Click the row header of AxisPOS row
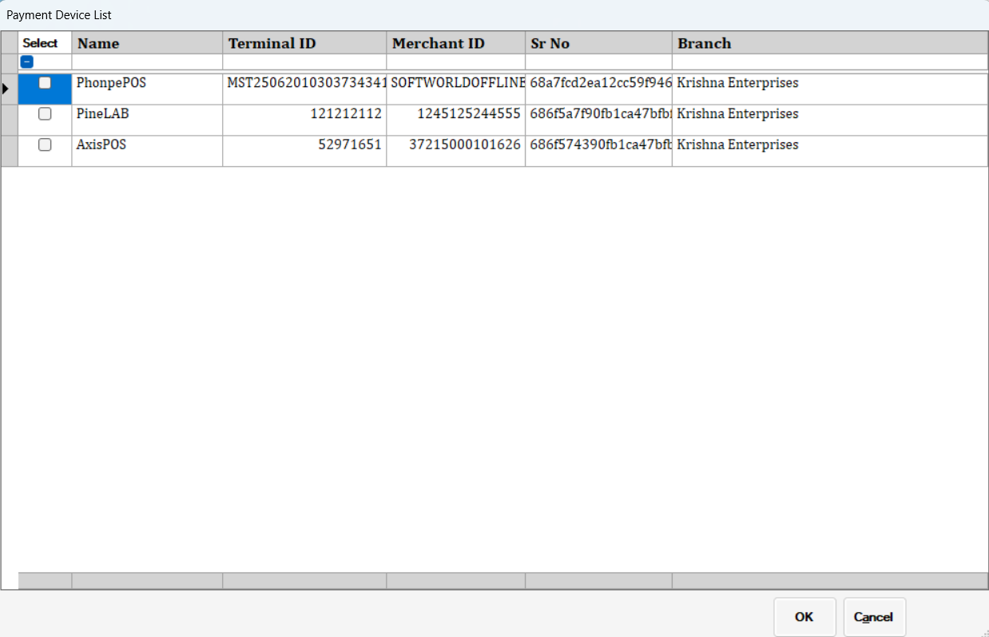Image resolution: width=989 pixels, height=637 pixels. pos(9,151)
